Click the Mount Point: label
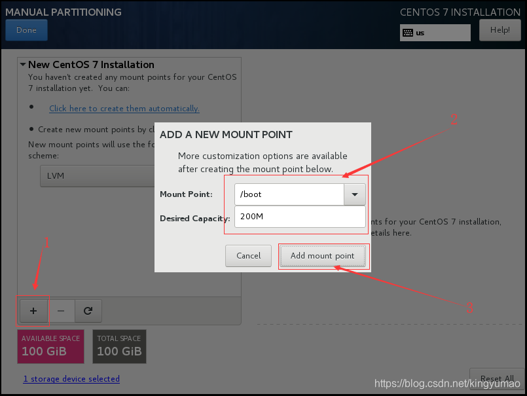 [x=186, y=194]
